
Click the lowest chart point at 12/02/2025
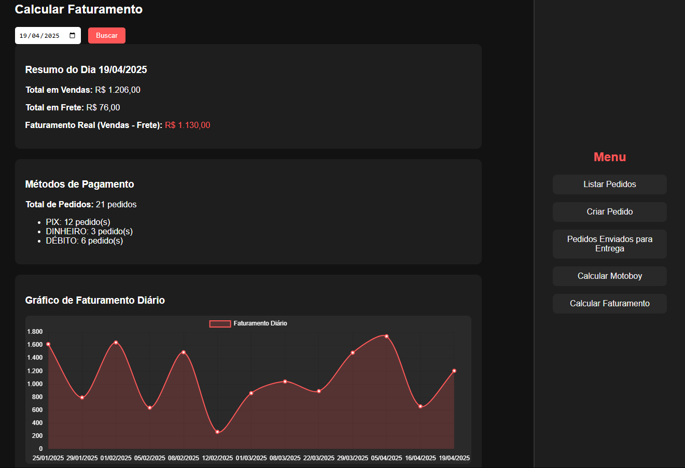pyautogui.click(x=217, y=432)
